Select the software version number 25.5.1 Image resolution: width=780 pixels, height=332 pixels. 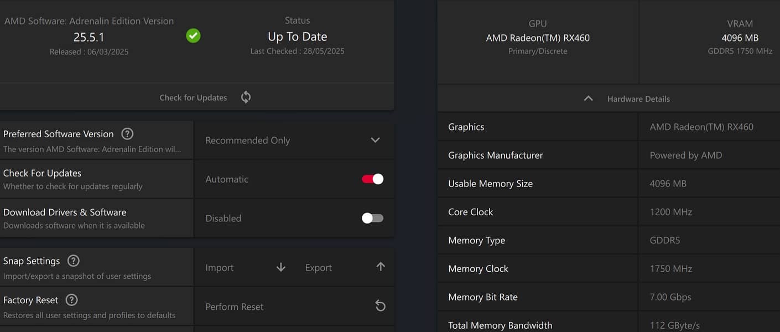pyautogui.click(x=89, y=37)
